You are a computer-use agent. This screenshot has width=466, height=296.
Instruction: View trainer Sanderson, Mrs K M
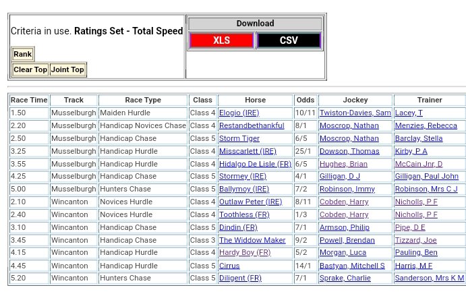point(430,278)
